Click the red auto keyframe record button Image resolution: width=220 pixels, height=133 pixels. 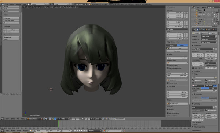point(104,130)
